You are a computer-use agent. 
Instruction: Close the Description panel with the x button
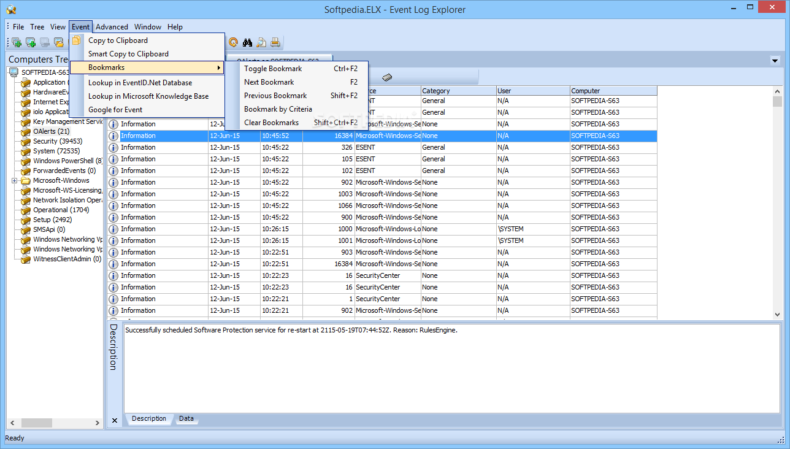pyautogui.click(x=115, y=420)
